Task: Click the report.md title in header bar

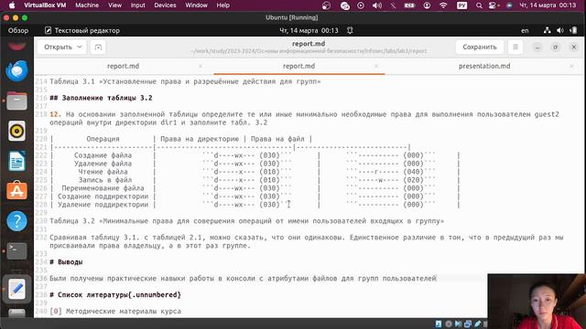Action: click(309, 44)
